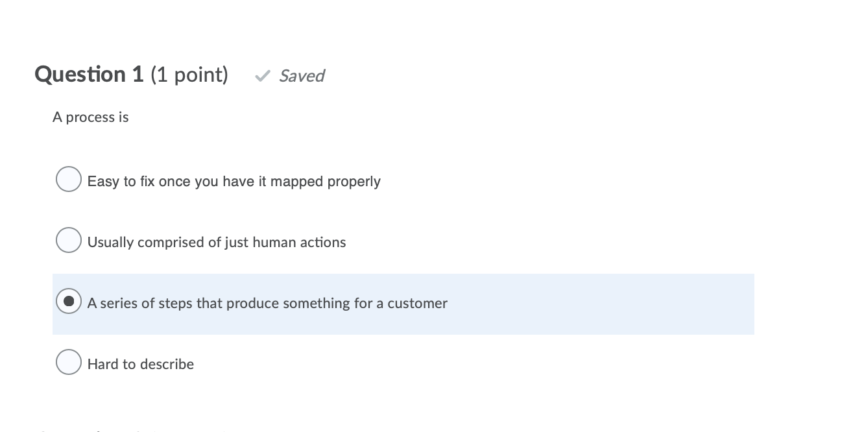The image size is (864, 432).
Task: Click the empty radio circle beside 'Hard to describe'
Action: coord(68,362)
